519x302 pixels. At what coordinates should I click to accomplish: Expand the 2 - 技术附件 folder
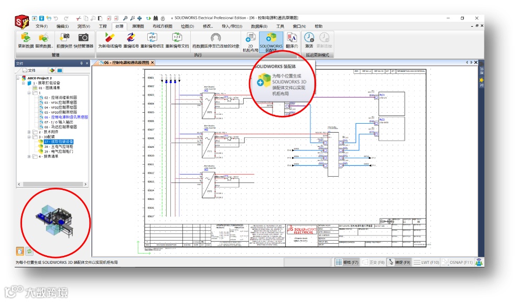(x=29, y=132)
